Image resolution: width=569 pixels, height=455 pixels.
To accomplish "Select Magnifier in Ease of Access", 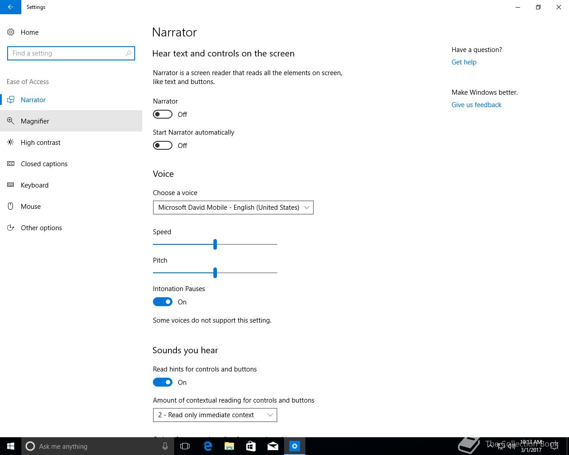I will 71,121.
